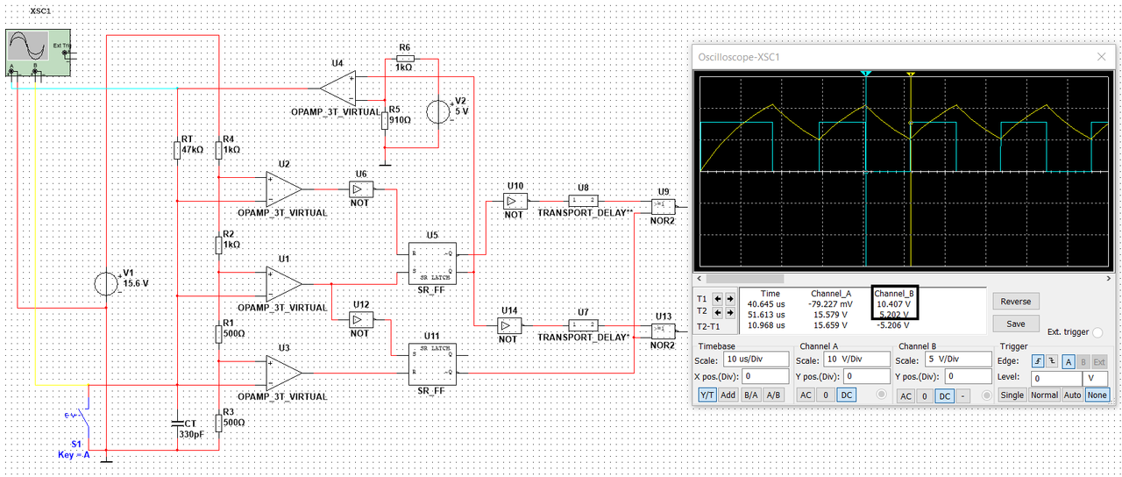Click the Channel B Scale field

[956, 360]
